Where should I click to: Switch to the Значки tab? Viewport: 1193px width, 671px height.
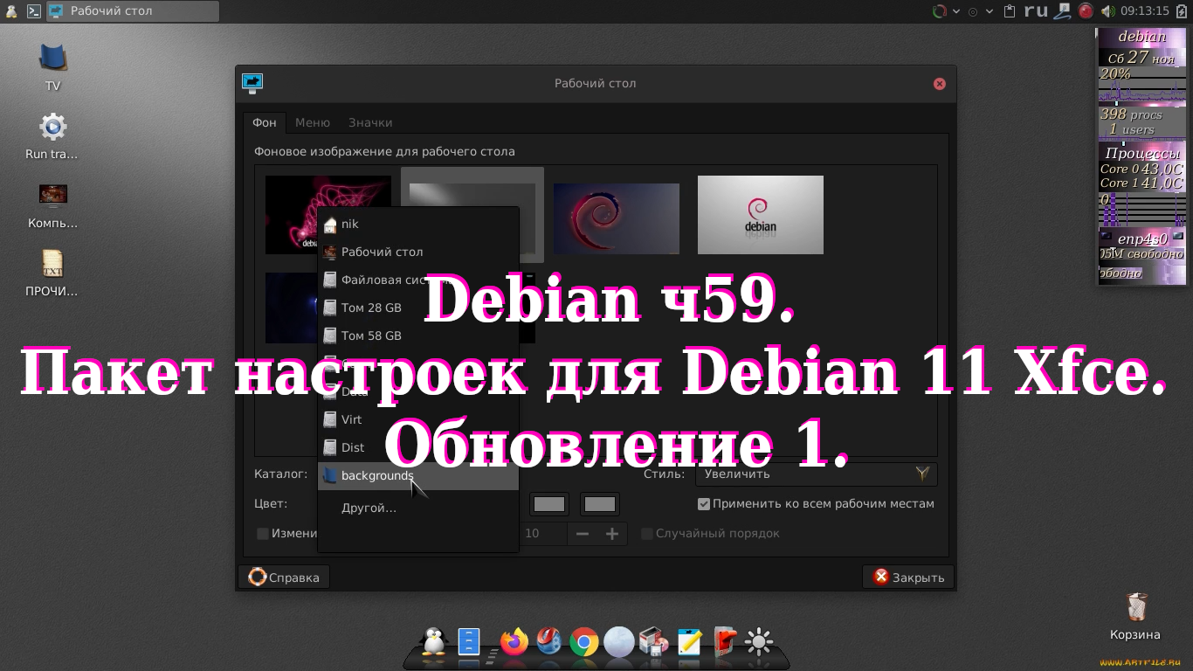(370, 123)
